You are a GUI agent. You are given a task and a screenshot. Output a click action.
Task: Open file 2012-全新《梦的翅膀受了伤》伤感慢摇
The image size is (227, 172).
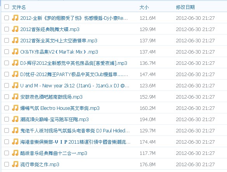tap(74, 18)
